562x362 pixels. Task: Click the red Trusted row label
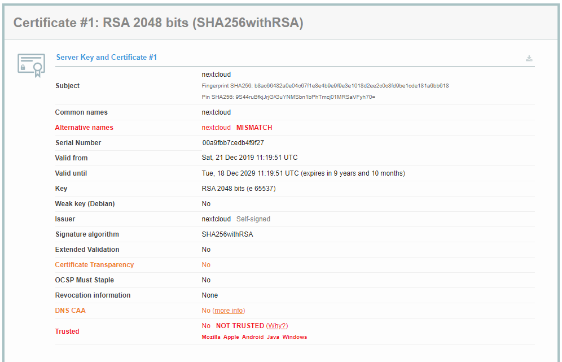click(67, 332)
